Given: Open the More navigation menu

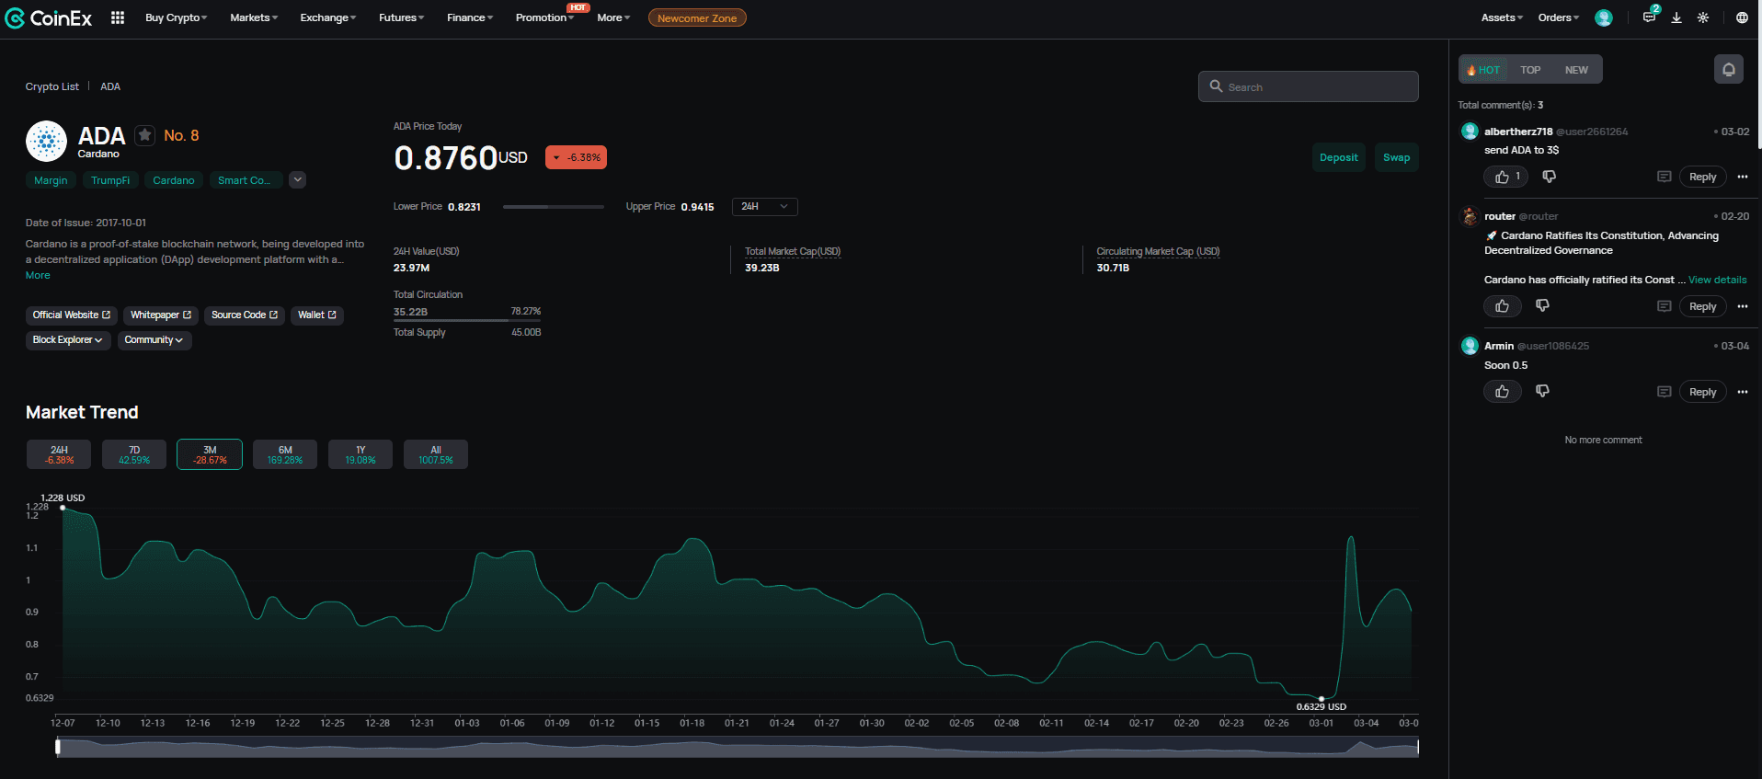Looking at the screenshot, I should click(613, 17).
